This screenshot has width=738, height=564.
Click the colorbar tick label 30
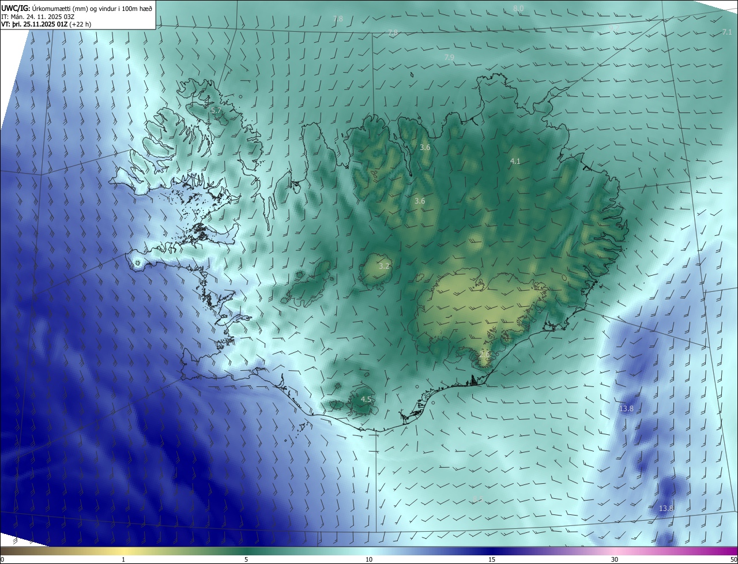(x=615, y=560)
